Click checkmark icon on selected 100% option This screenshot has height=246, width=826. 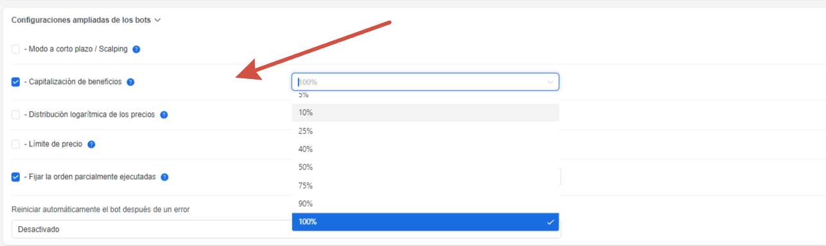point(550,222)
